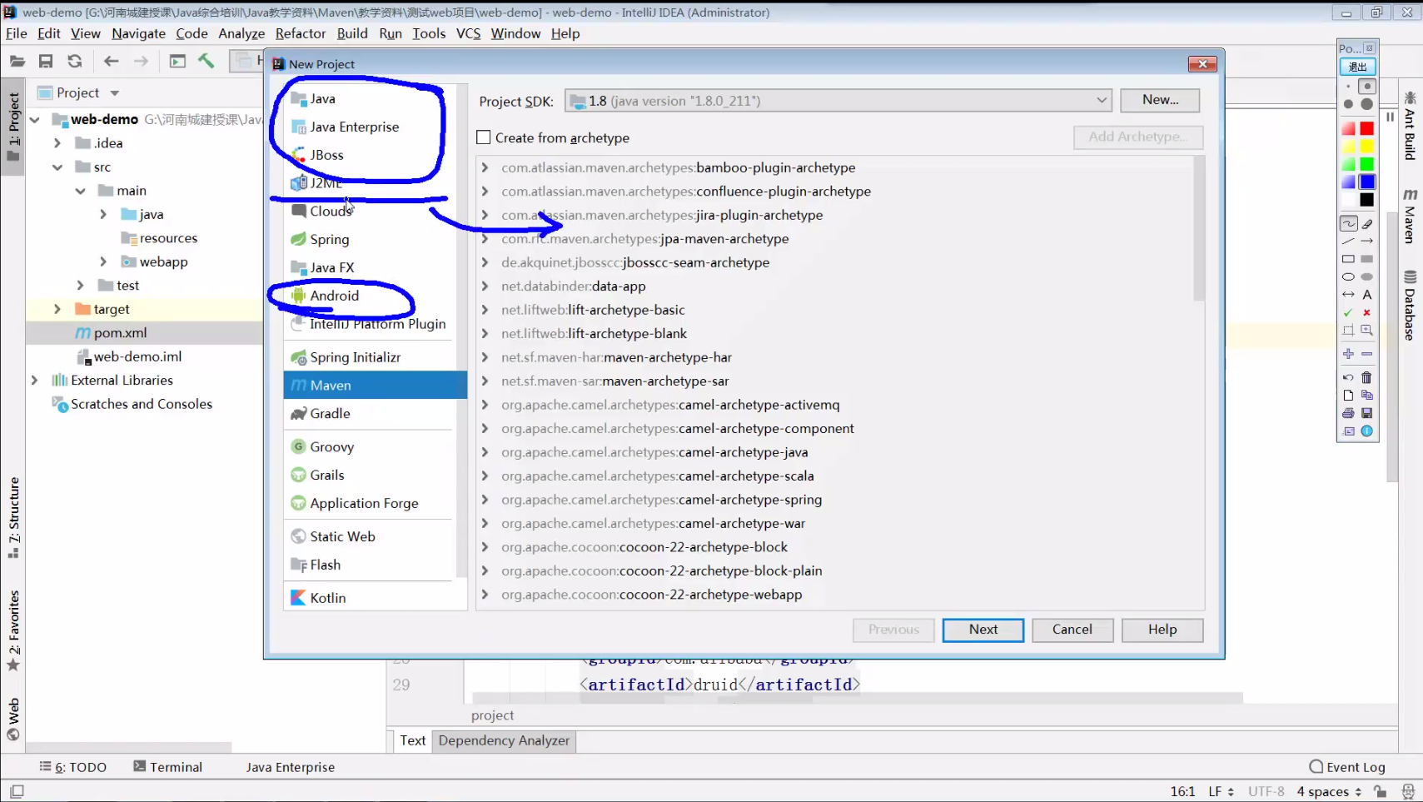
Task: Expand the target folder node
Action: tap(57, 309)
